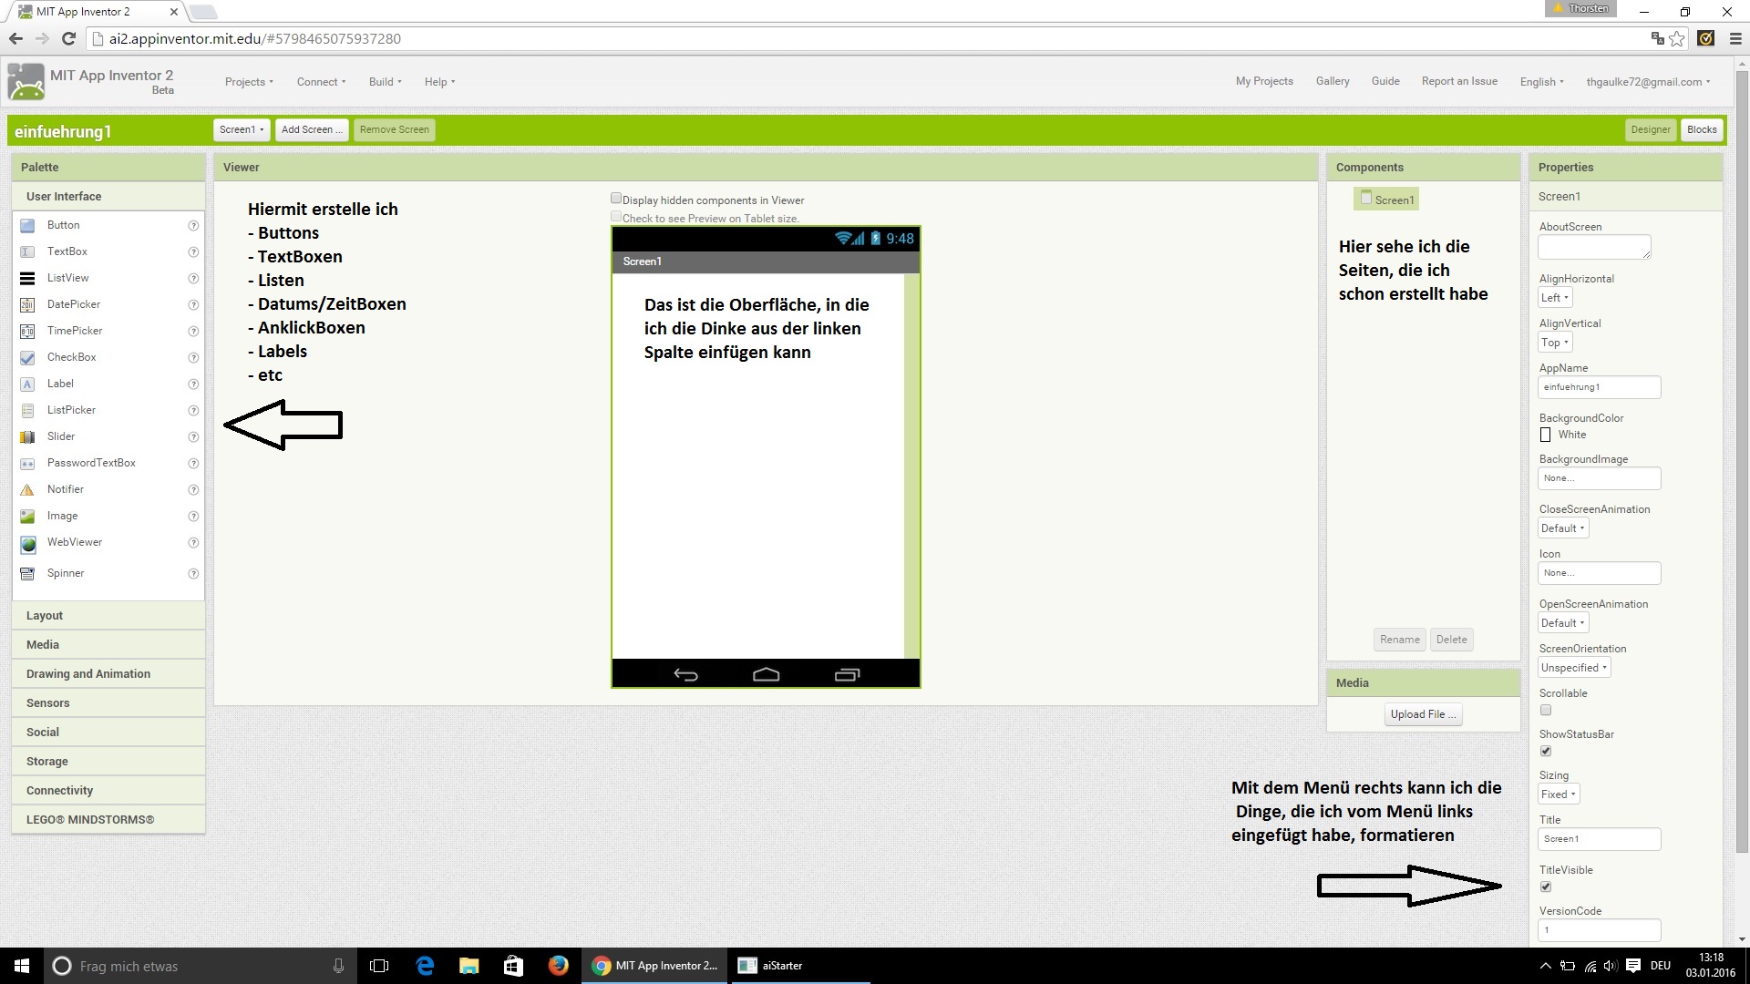Toggle the Scrollable checkbox
This screenshot has width=1750, height=984.
(x=1546, y=710)
